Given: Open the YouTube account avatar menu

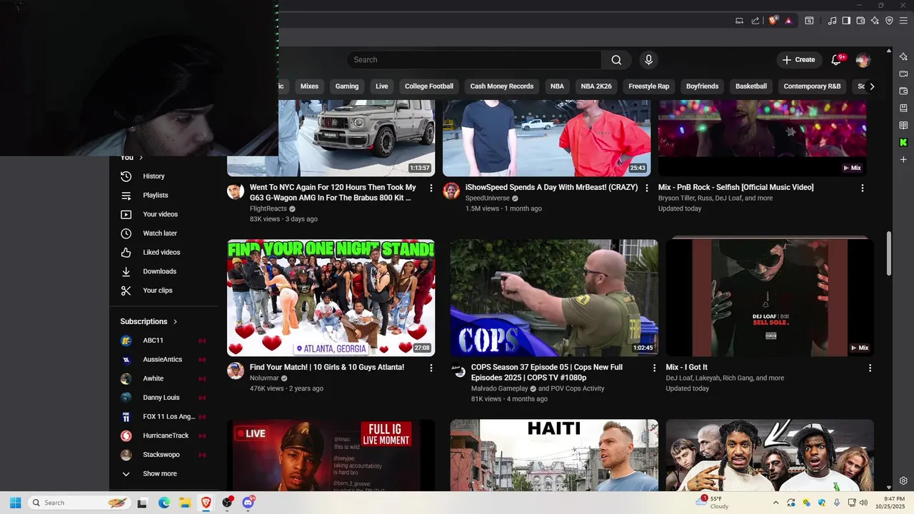Looking at the screenshot, I should click(863, 60).
